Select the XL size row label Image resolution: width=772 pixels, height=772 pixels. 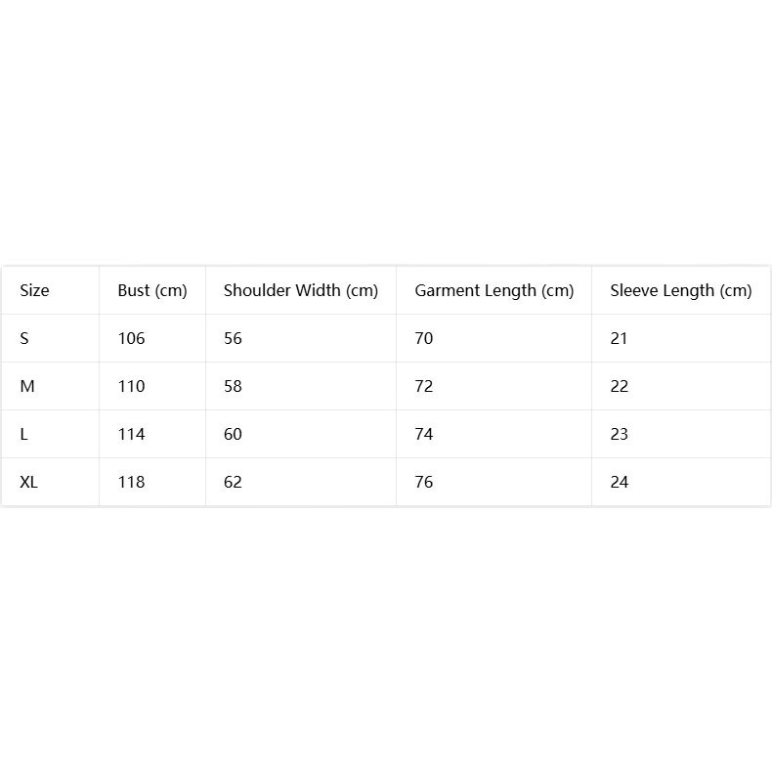tap(28, 482)
